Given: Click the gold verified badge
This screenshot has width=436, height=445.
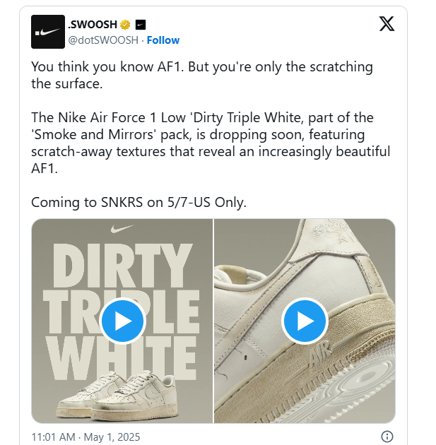Looking at the screenshot, I should pos(124,25).
